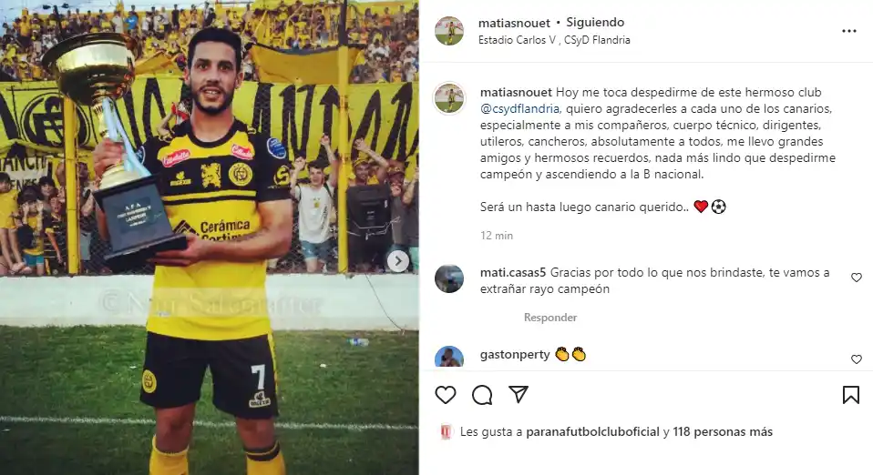Open matiasnouet username in post header
Image resolution: width=873 pixels, height=475 pixels.
(x=514, y=23)
